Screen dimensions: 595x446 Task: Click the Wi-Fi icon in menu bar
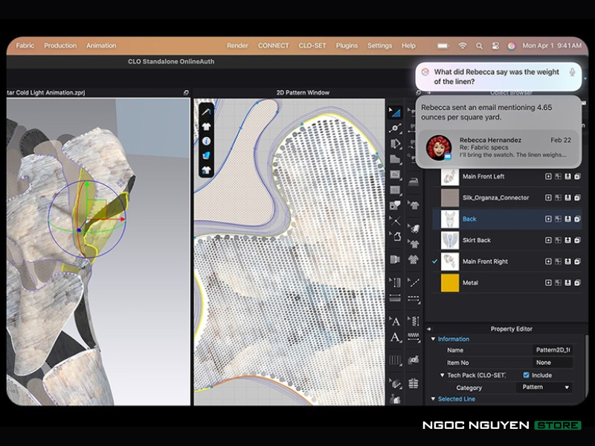[463, 45]
